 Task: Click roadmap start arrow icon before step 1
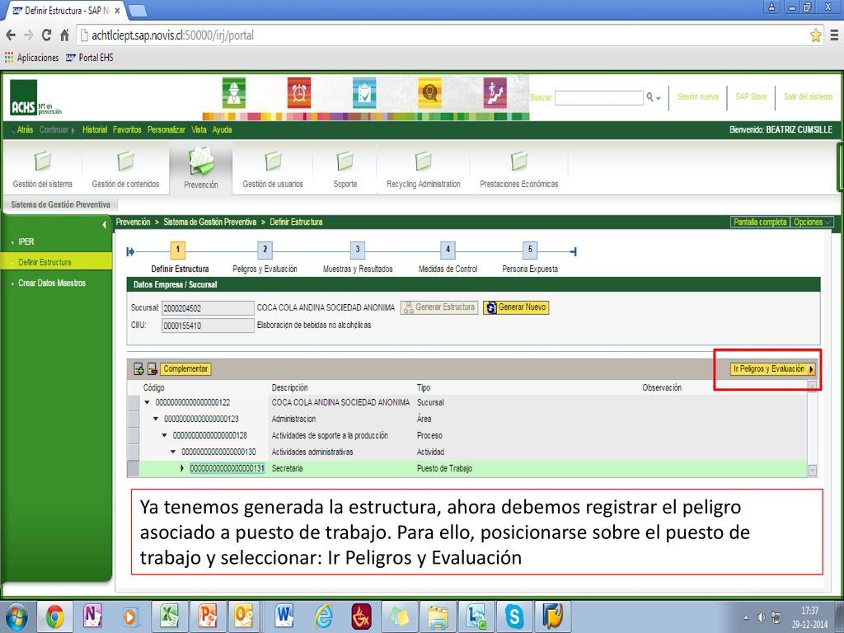coord(130,251)
